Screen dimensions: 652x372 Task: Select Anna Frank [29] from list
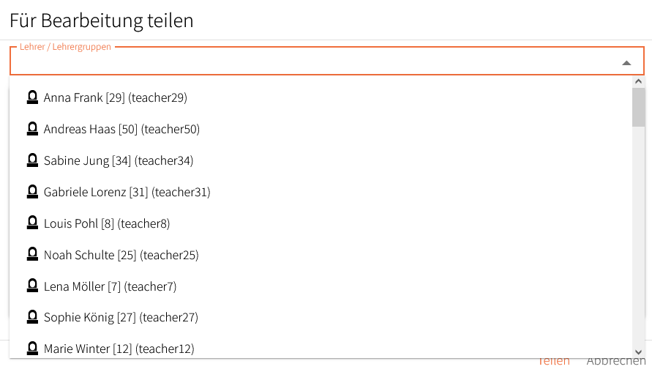pyautogui.click(x=321, y=97)
